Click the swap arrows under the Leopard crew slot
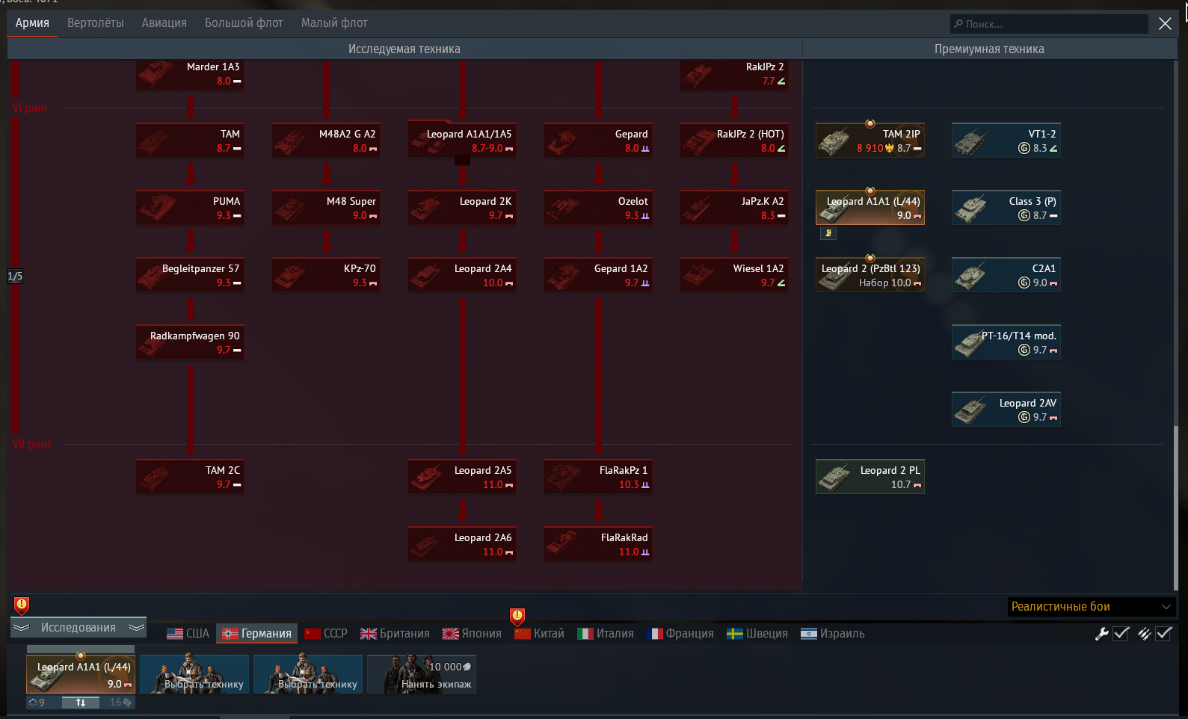 (x=81, y=703)
